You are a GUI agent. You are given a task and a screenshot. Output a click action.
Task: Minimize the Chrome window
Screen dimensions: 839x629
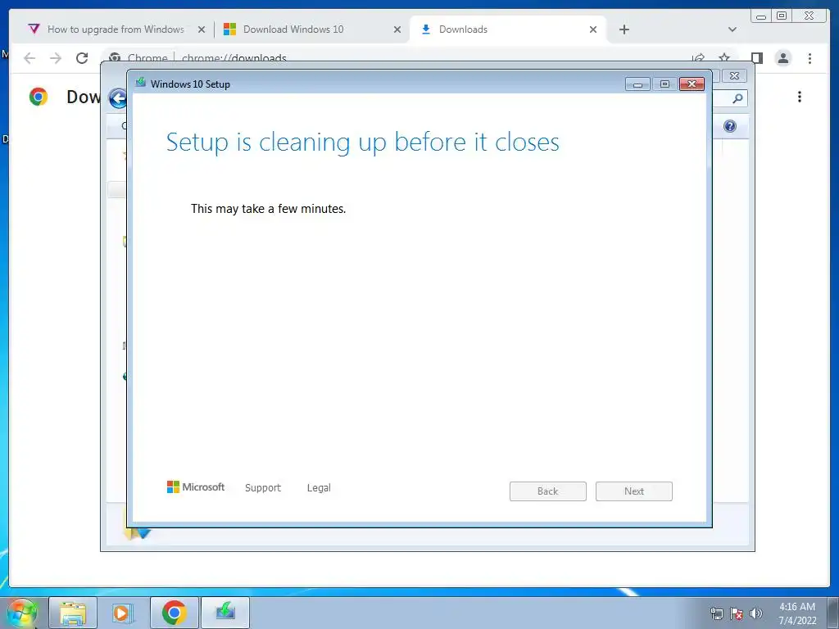pos(761,16)
